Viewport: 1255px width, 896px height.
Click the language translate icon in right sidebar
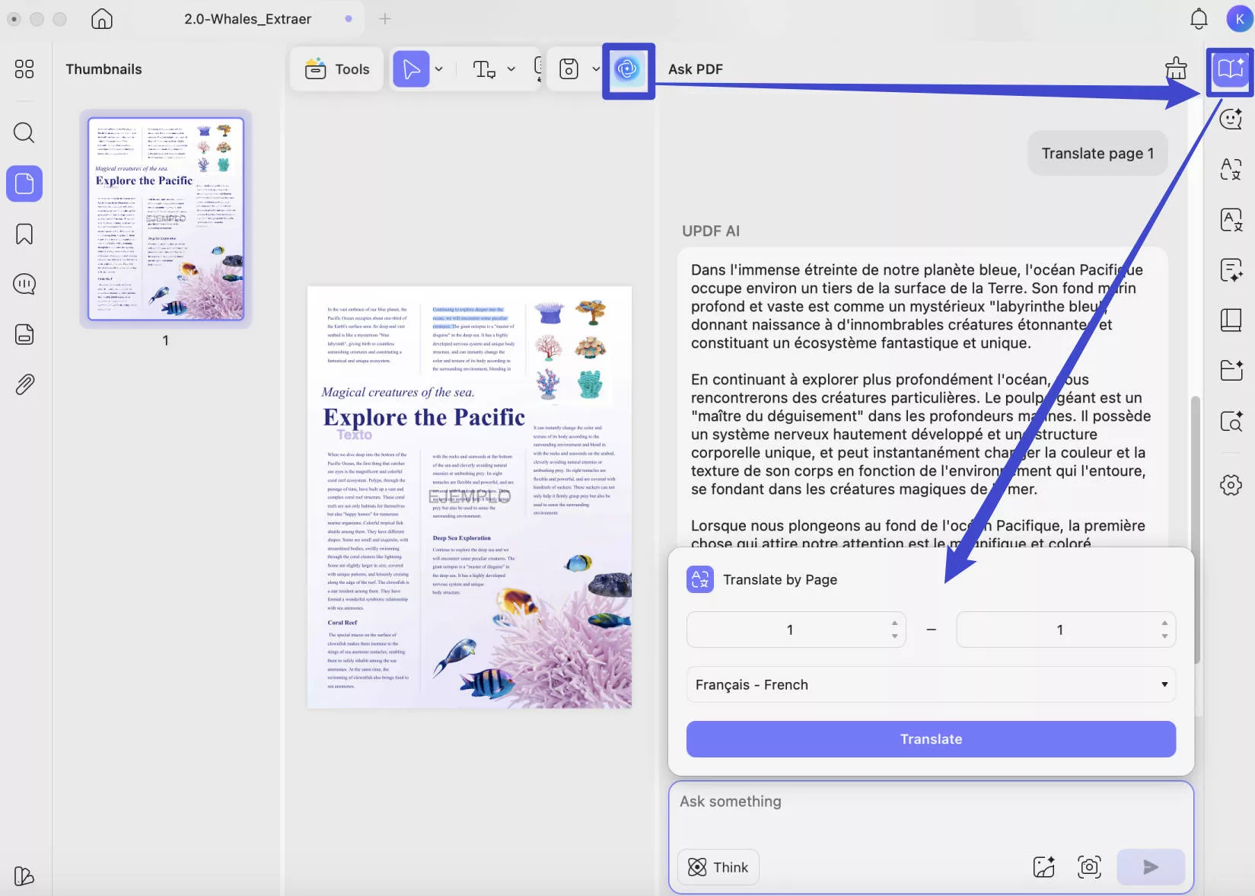click(1231, 169)
